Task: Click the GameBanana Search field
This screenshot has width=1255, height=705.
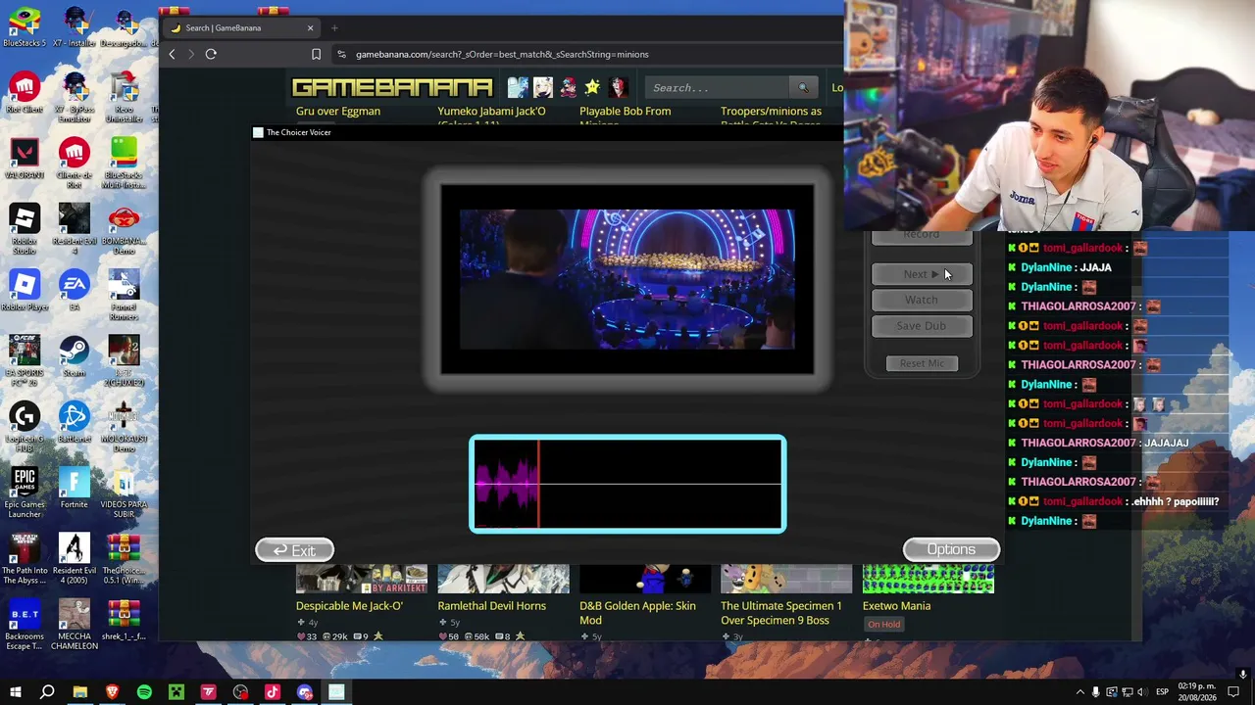Action: pyautogui.click(x=718, y=88)
